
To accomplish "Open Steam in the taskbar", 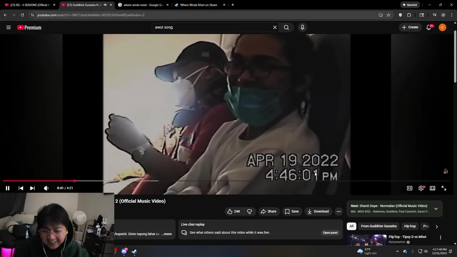I will [x=134, y=251].
